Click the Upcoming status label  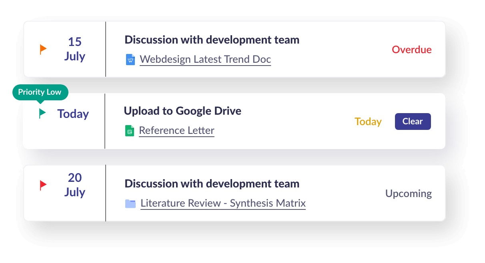click(x=408, y=194)
